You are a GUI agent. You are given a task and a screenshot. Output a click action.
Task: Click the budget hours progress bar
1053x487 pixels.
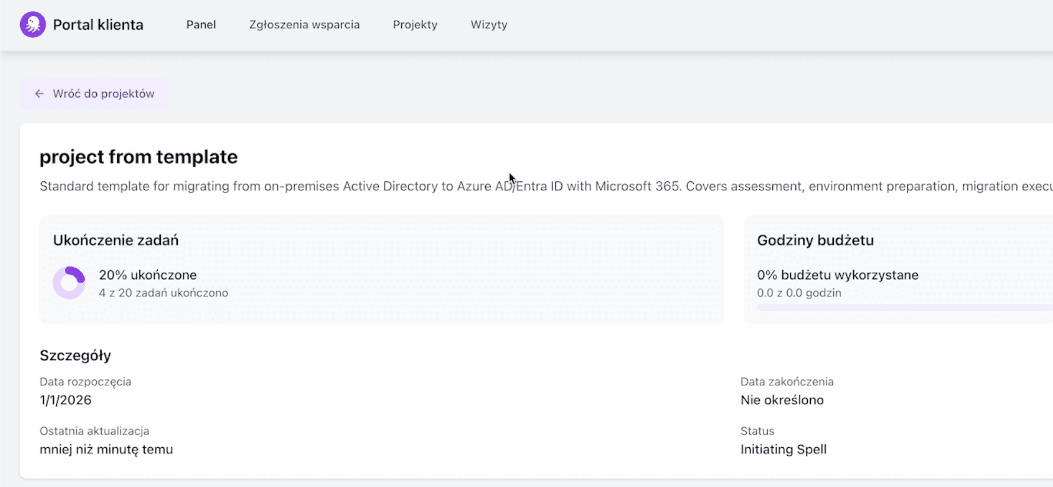[x=904, y=307]
